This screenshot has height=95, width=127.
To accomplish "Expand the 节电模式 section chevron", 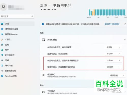I will click(125, 92).
